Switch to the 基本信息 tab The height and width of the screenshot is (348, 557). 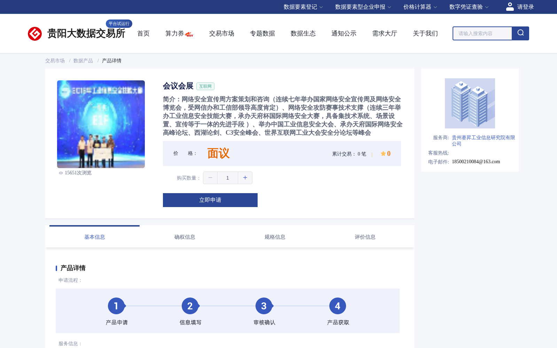pos(95,237)
